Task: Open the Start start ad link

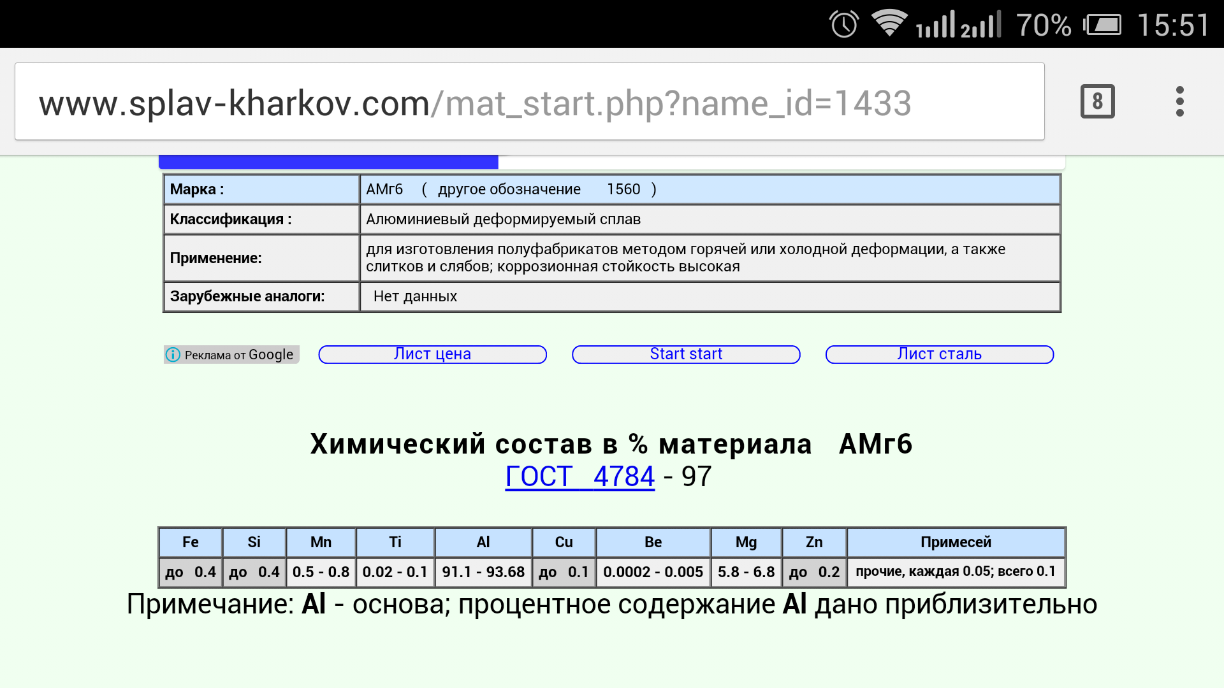Action: [686, 354]
